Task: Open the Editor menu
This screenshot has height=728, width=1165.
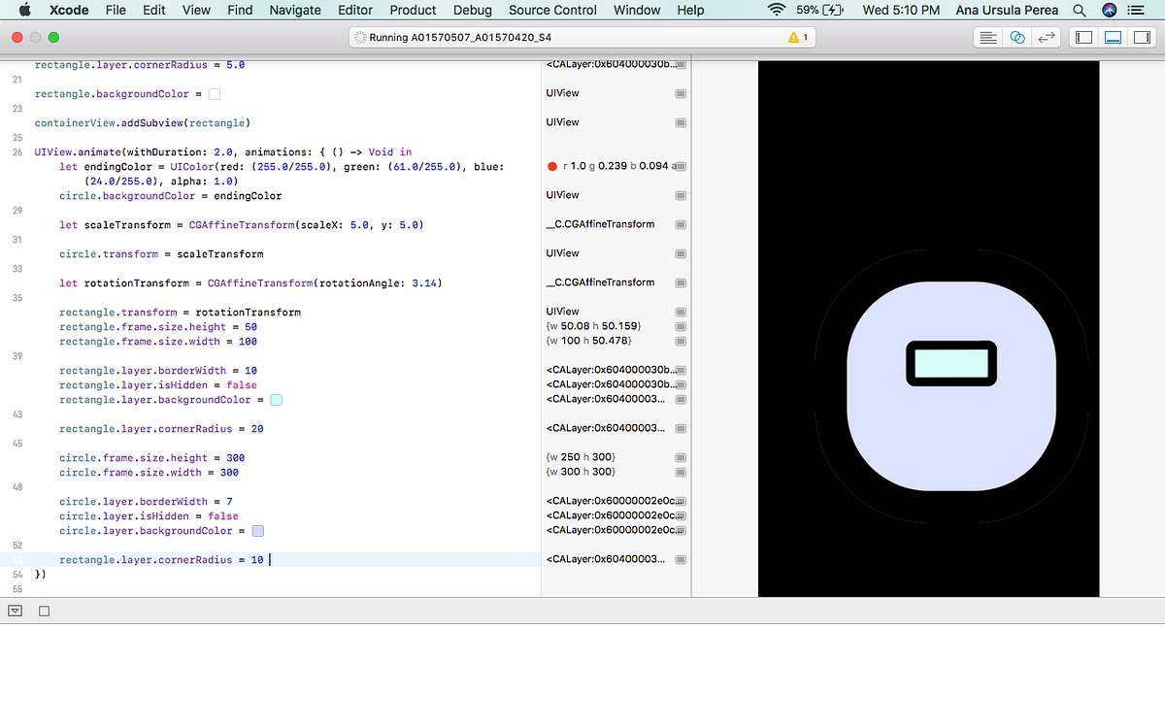Action: coord(355,10)
